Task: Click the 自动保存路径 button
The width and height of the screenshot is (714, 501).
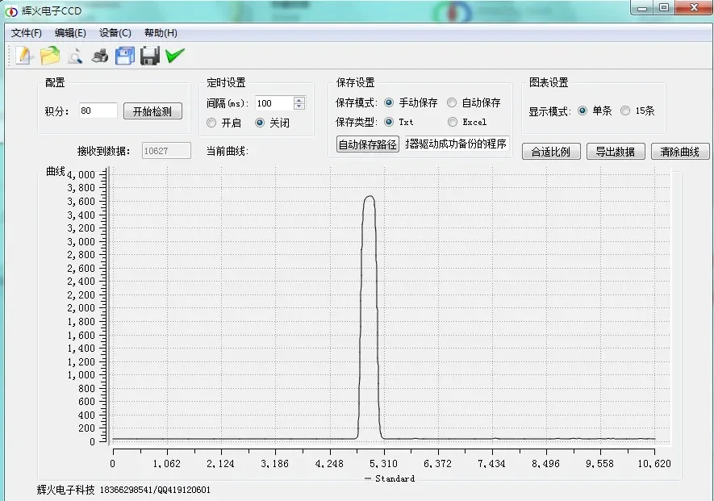Action: coord(367,144)
